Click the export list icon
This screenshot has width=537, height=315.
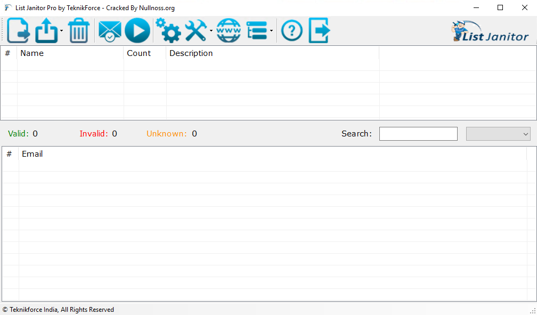pos(46,30)
